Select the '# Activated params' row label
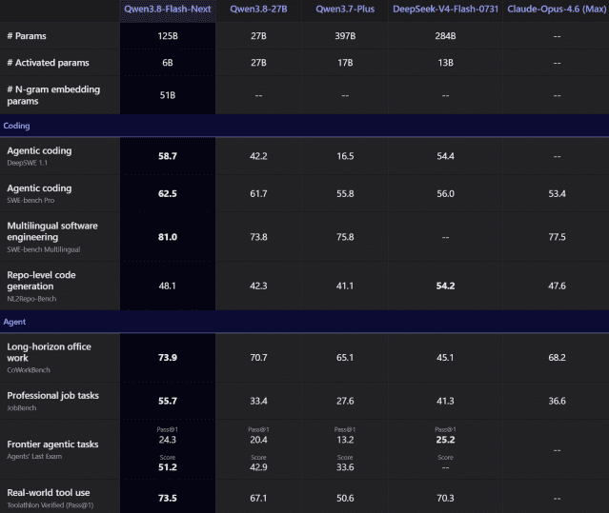This screenshot has height=513, width=609. 48,63
